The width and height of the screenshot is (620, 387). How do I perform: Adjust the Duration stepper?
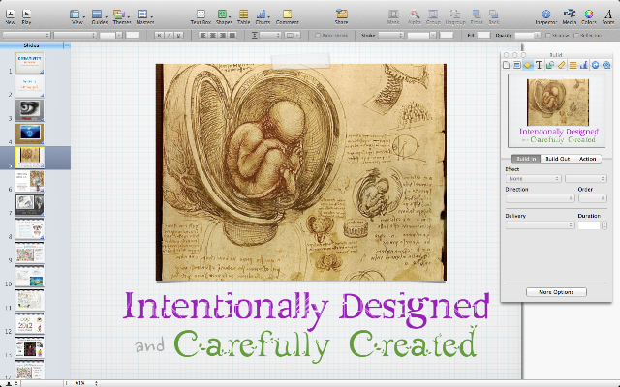[x=604, y=225]
